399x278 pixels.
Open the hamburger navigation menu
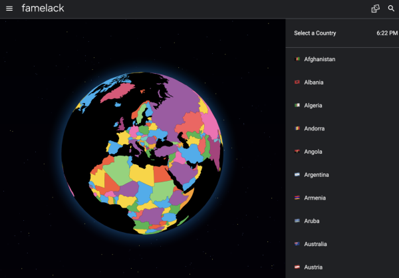point(9,9)
